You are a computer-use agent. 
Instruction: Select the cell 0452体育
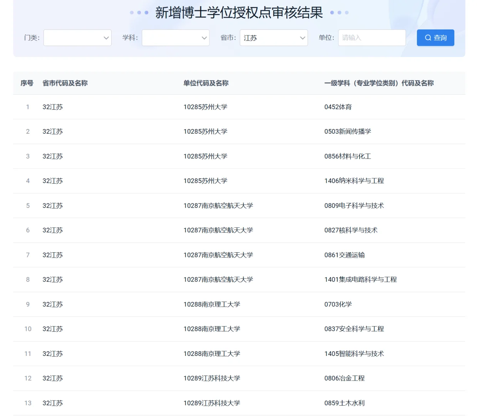pos(338,107)
